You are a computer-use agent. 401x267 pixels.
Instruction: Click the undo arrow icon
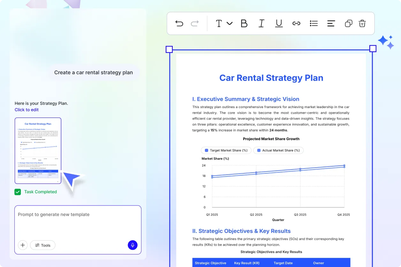(179, 23)
